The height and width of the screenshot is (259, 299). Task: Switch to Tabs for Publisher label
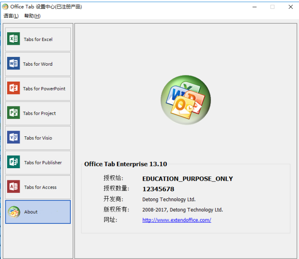coord(43,163)
